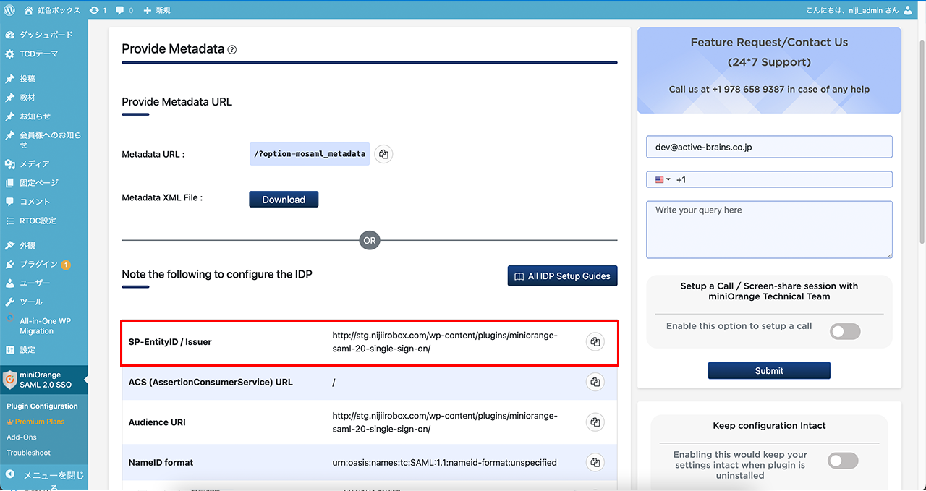Click the ACS (AssertionConsumerService) URL label
This screenshot has height=491, width=926.
[x=211, y=382]
